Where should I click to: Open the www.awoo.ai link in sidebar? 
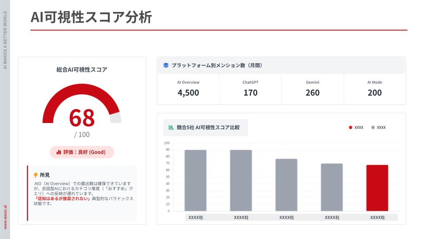5,216
